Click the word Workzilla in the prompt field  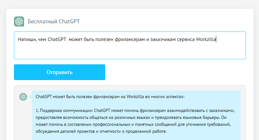click(x=206, y=40)
